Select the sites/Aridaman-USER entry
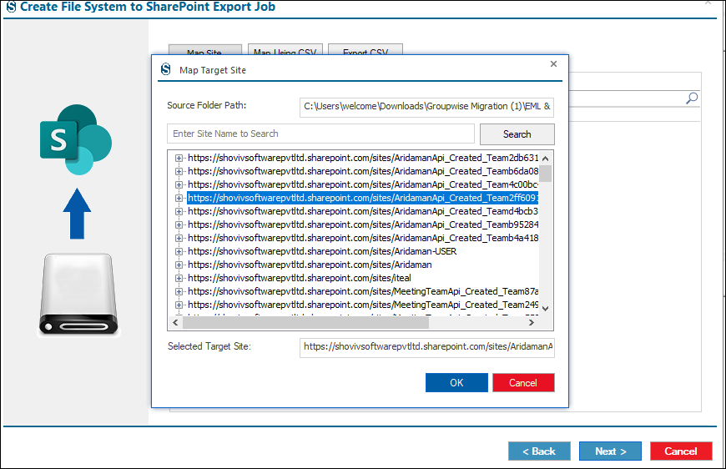 322,251
